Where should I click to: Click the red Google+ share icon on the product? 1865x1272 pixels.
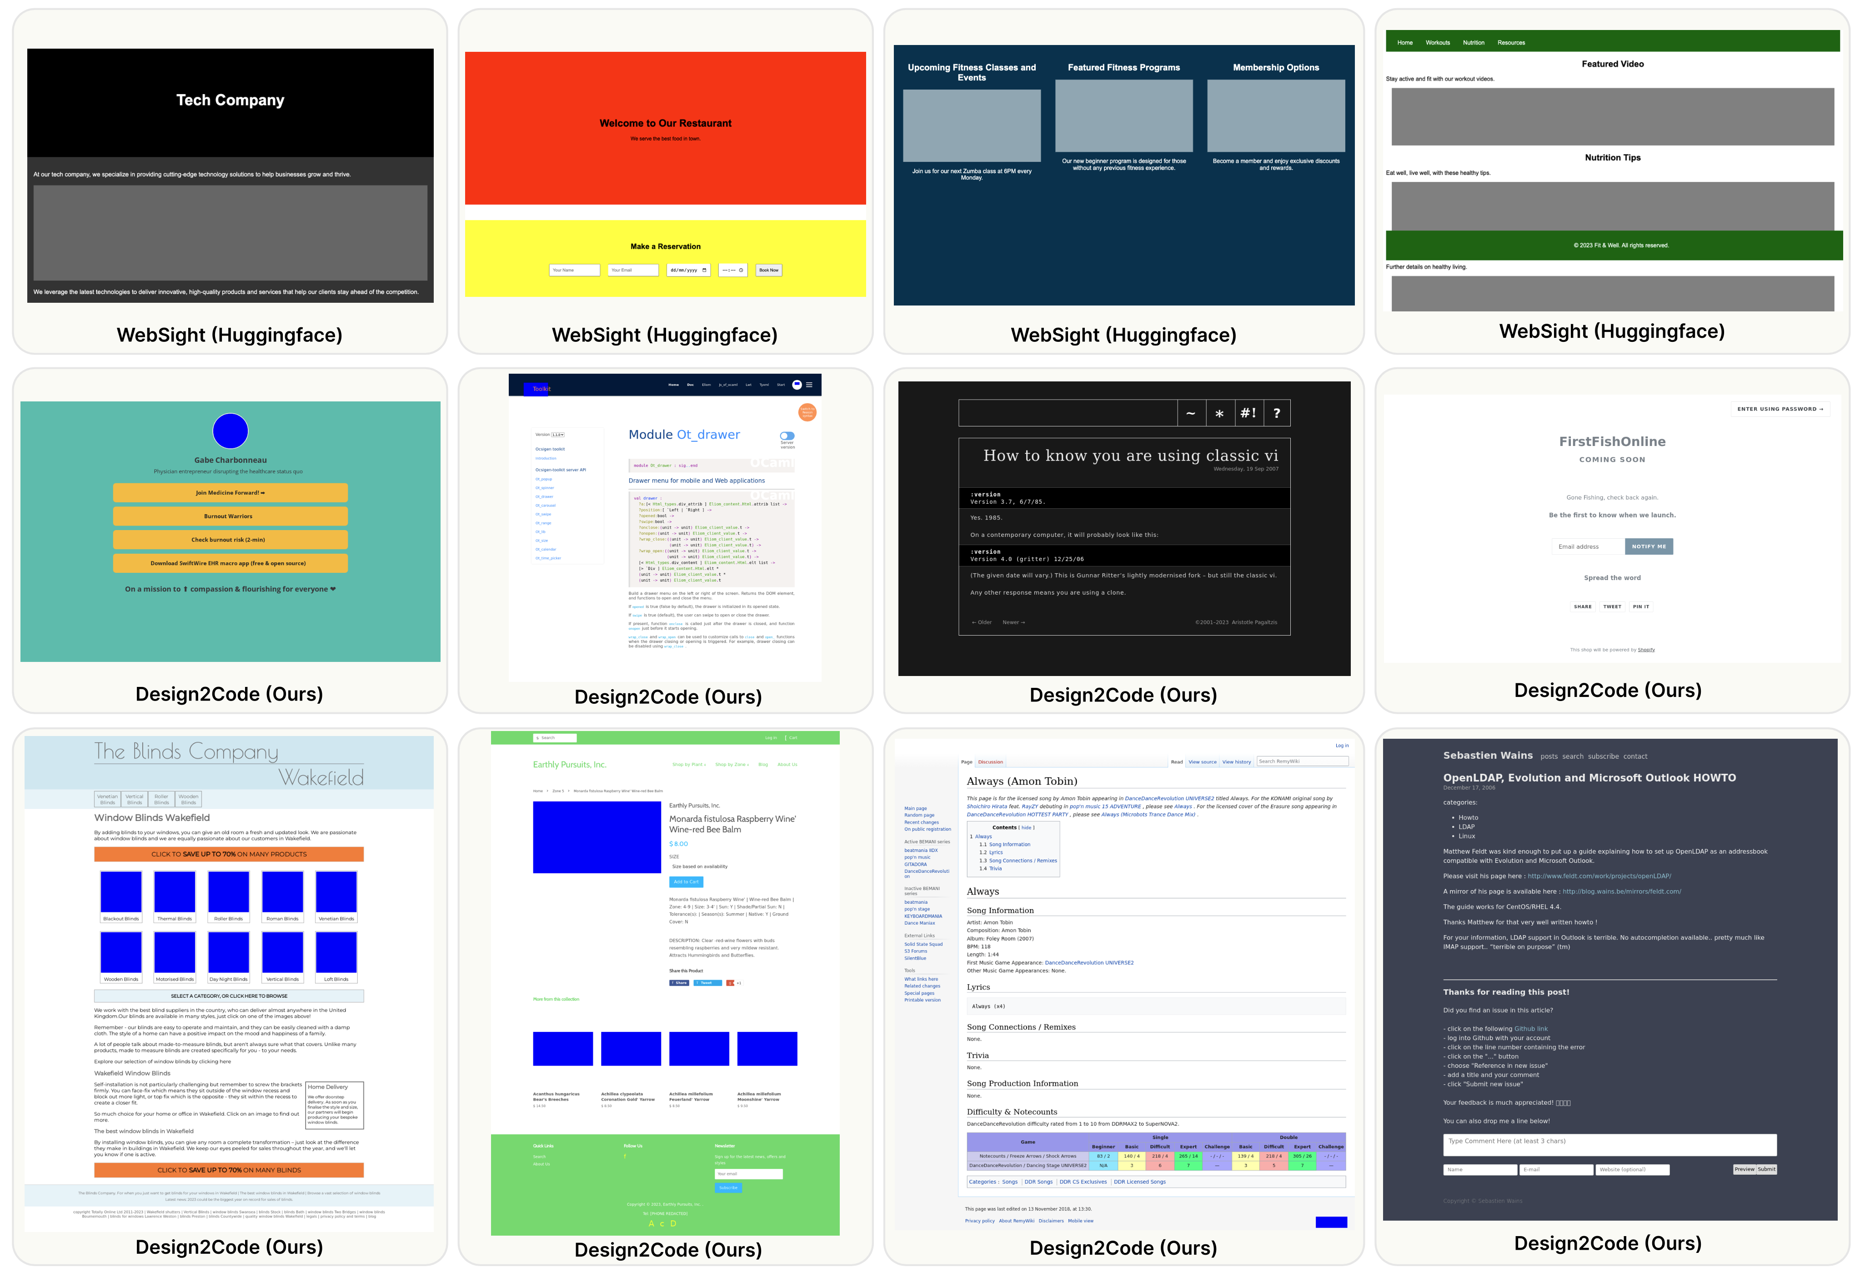(730, 982)
